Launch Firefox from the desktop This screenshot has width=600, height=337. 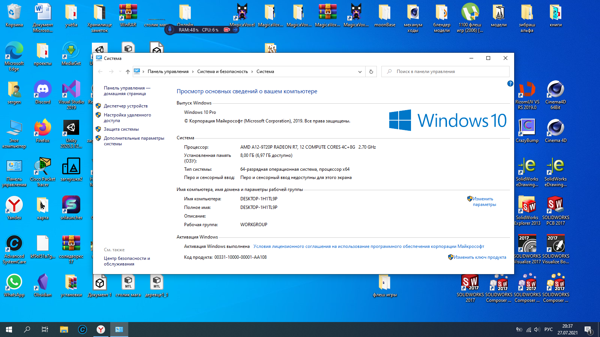(x=43, y=131)
